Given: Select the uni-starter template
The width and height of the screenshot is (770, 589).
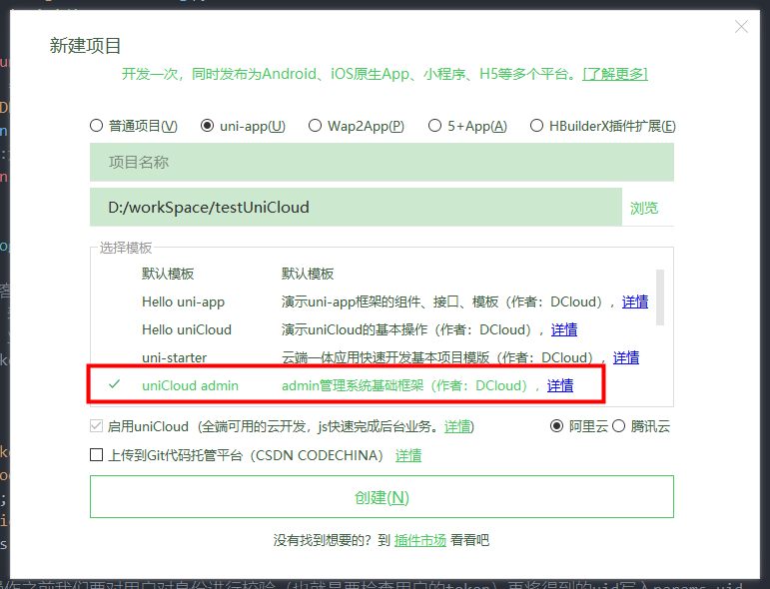Looking at the screenshot, I should tap(175, 357).
